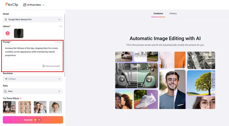Choose the first effect thumbnail under Try These Effects
This screenshot has height=126, width=229.
[9, 107]
